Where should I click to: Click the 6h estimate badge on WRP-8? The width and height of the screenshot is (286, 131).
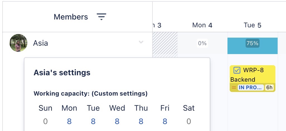269,88
